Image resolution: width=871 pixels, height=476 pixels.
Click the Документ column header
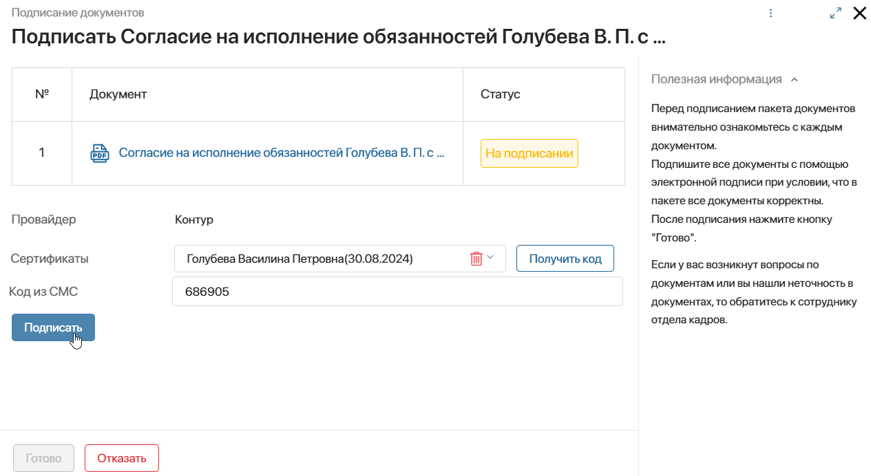(x=118, y=94)
